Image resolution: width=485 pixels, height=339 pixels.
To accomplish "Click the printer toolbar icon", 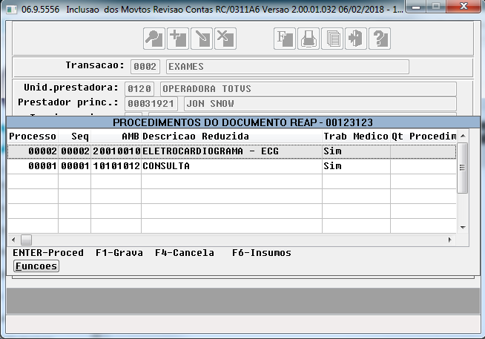I will pos(309,39).
